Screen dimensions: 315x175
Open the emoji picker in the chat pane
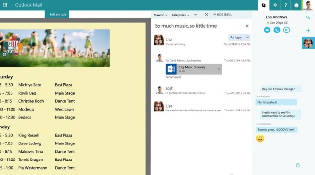pyautogui.click(x=298, y=165)
